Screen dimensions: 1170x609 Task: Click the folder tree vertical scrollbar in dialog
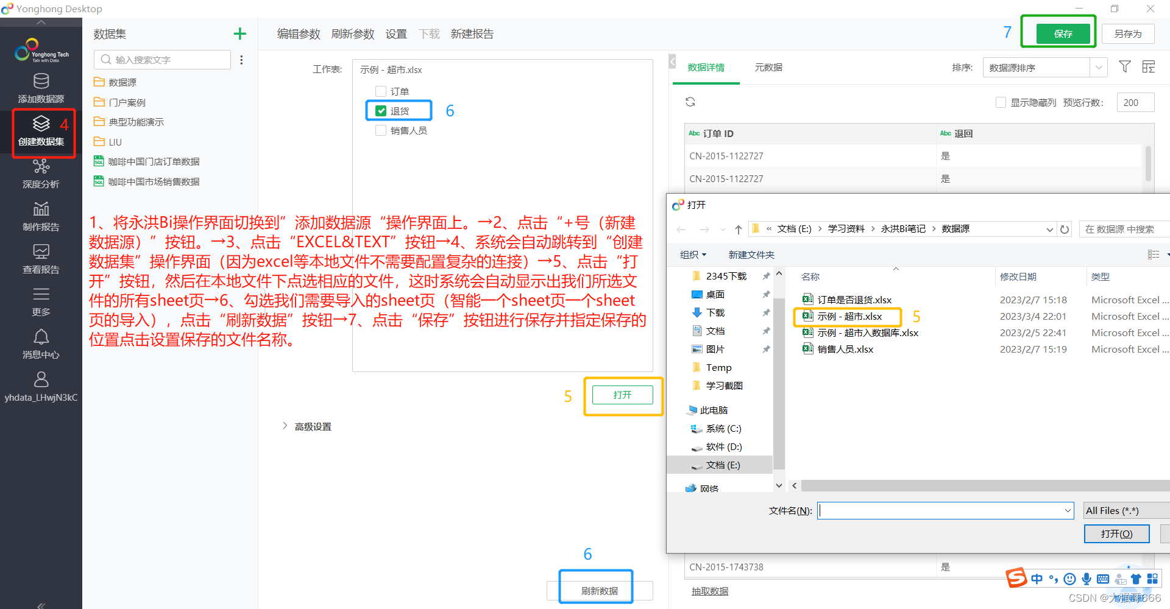[779, 384]
